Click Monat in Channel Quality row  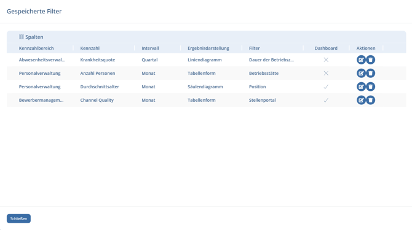tap(148, 100)
